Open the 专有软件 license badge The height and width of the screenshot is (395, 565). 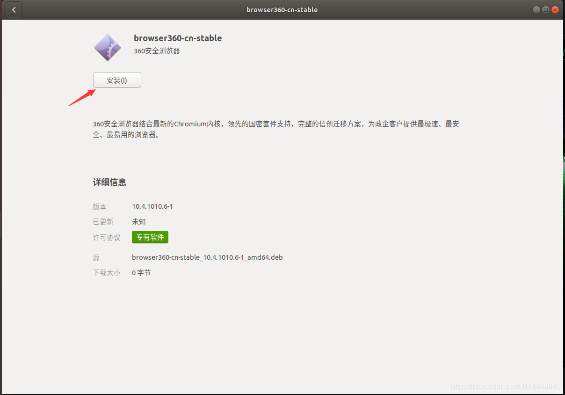click(150, 237)
